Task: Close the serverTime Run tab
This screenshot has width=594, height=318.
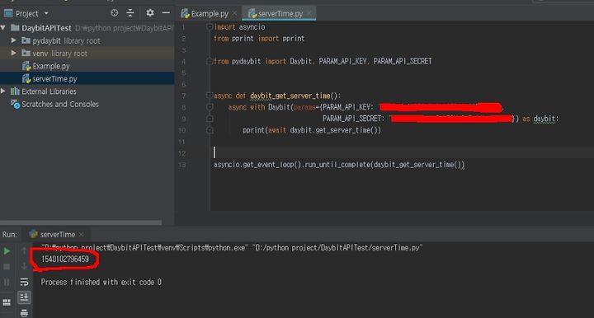Action: [x=81, y=235]
